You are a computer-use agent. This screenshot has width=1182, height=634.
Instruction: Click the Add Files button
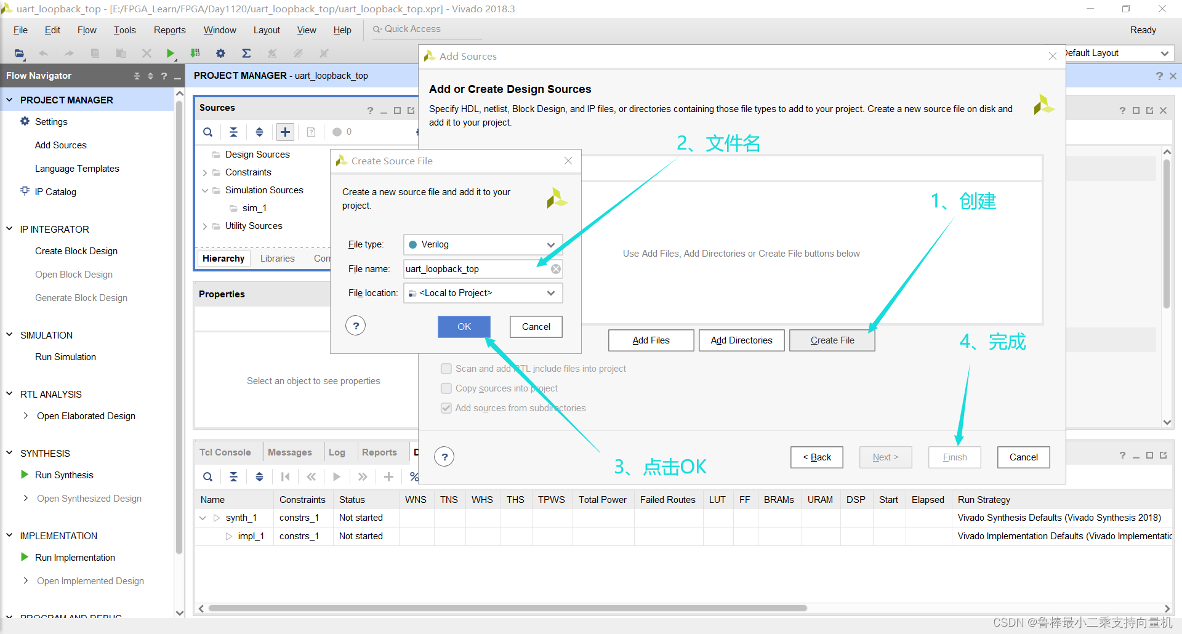651,340
